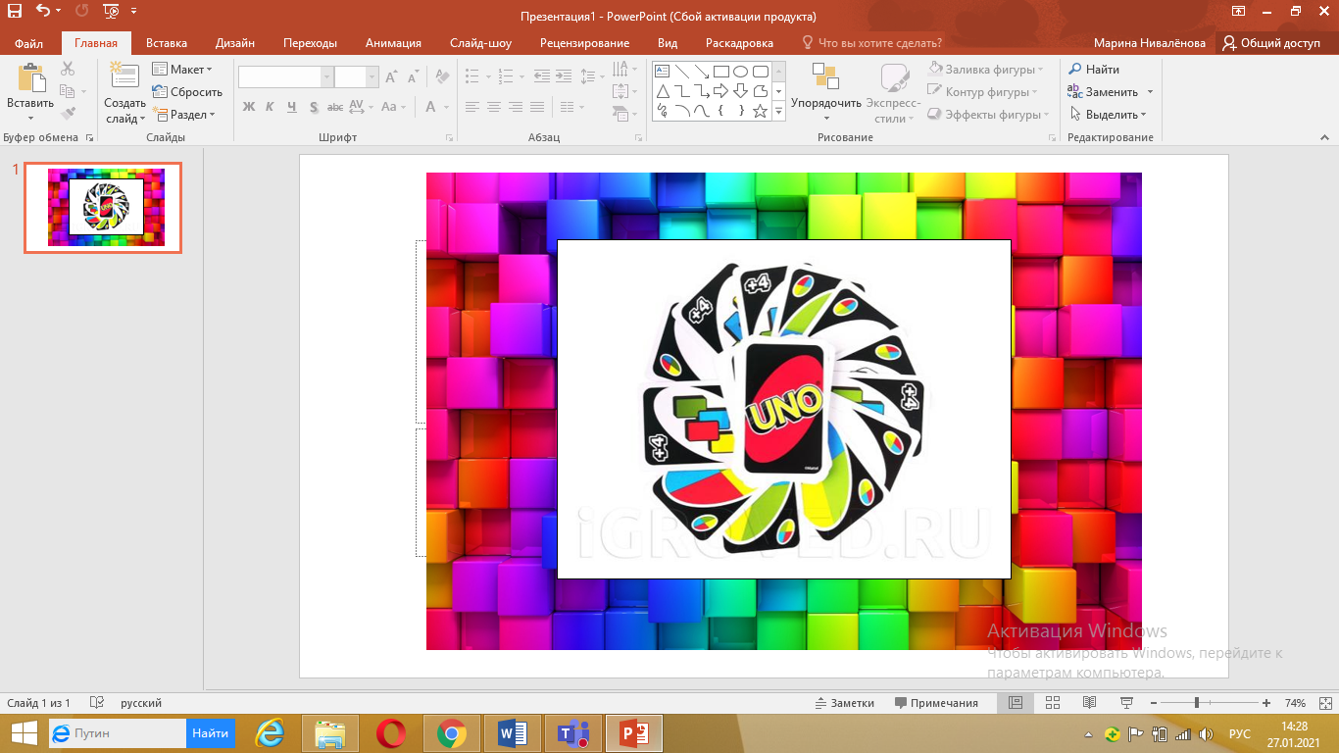The height and width of the screenshot is (753, 1339).
Task: Toggle italic К formatting
Action: click(271, 107)
